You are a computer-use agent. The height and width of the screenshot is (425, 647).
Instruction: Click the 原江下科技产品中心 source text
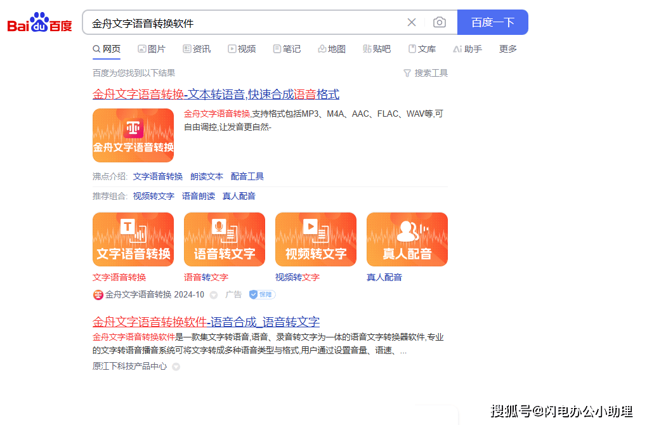point(129,367)
